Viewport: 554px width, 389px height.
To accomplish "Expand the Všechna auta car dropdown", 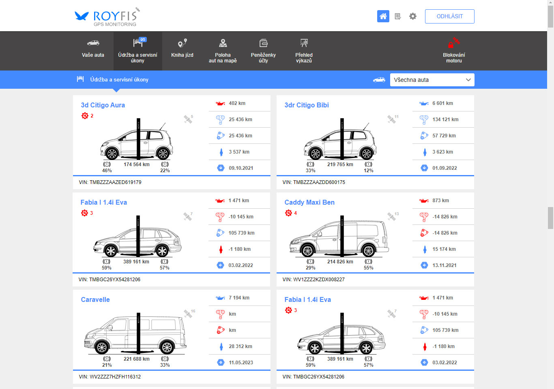I will pyautogui.click(x=432, y=80).
